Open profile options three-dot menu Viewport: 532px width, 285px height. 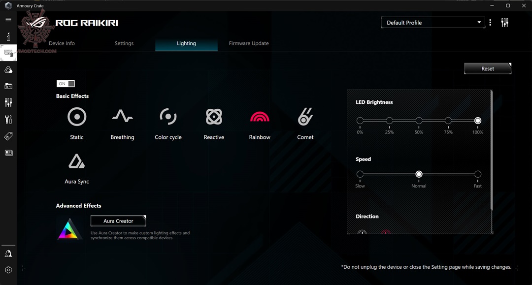[x=490, y=23]
